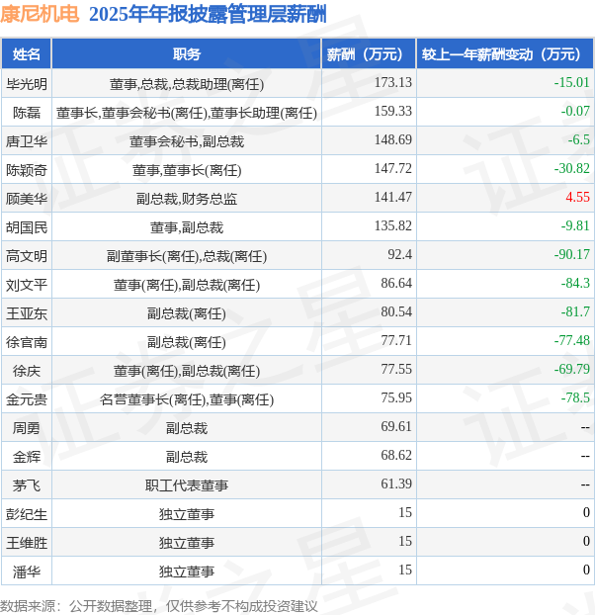Image resolution: width=595 pixels, height=615 pixels.
Task: Select the name 唐卫华
Action: (27, 140)
